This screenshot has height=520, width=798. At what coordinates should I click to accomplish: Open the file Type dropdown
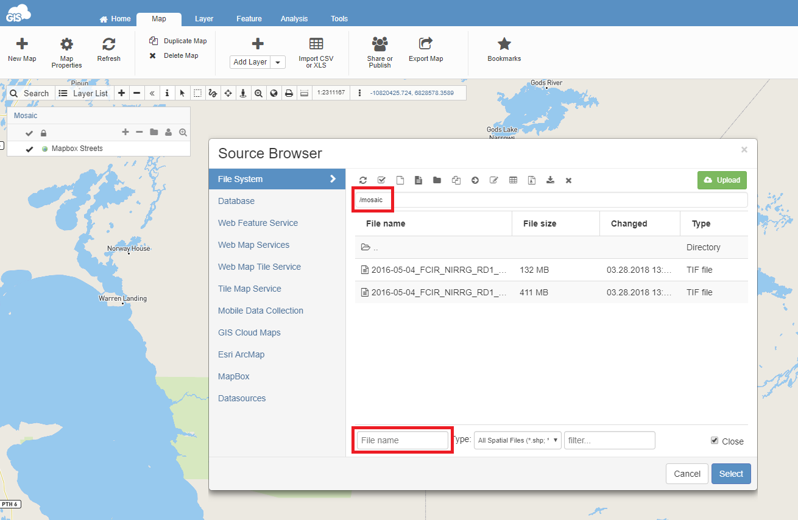(517, 440)
